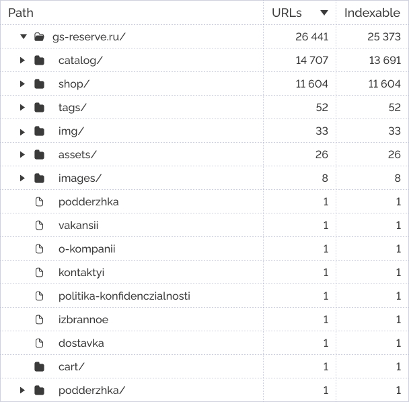The image size is (409, 402).
Task: Click the file icon beside vakansii
Action: pos(39,226)
